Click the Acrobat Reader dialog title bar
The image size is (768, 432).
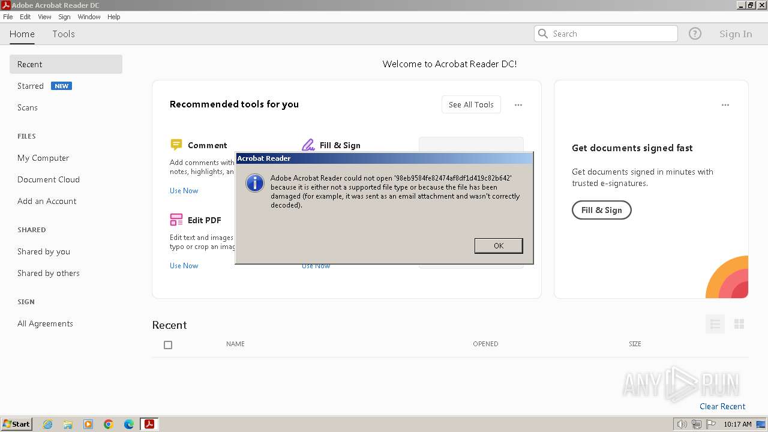[384, 158]
